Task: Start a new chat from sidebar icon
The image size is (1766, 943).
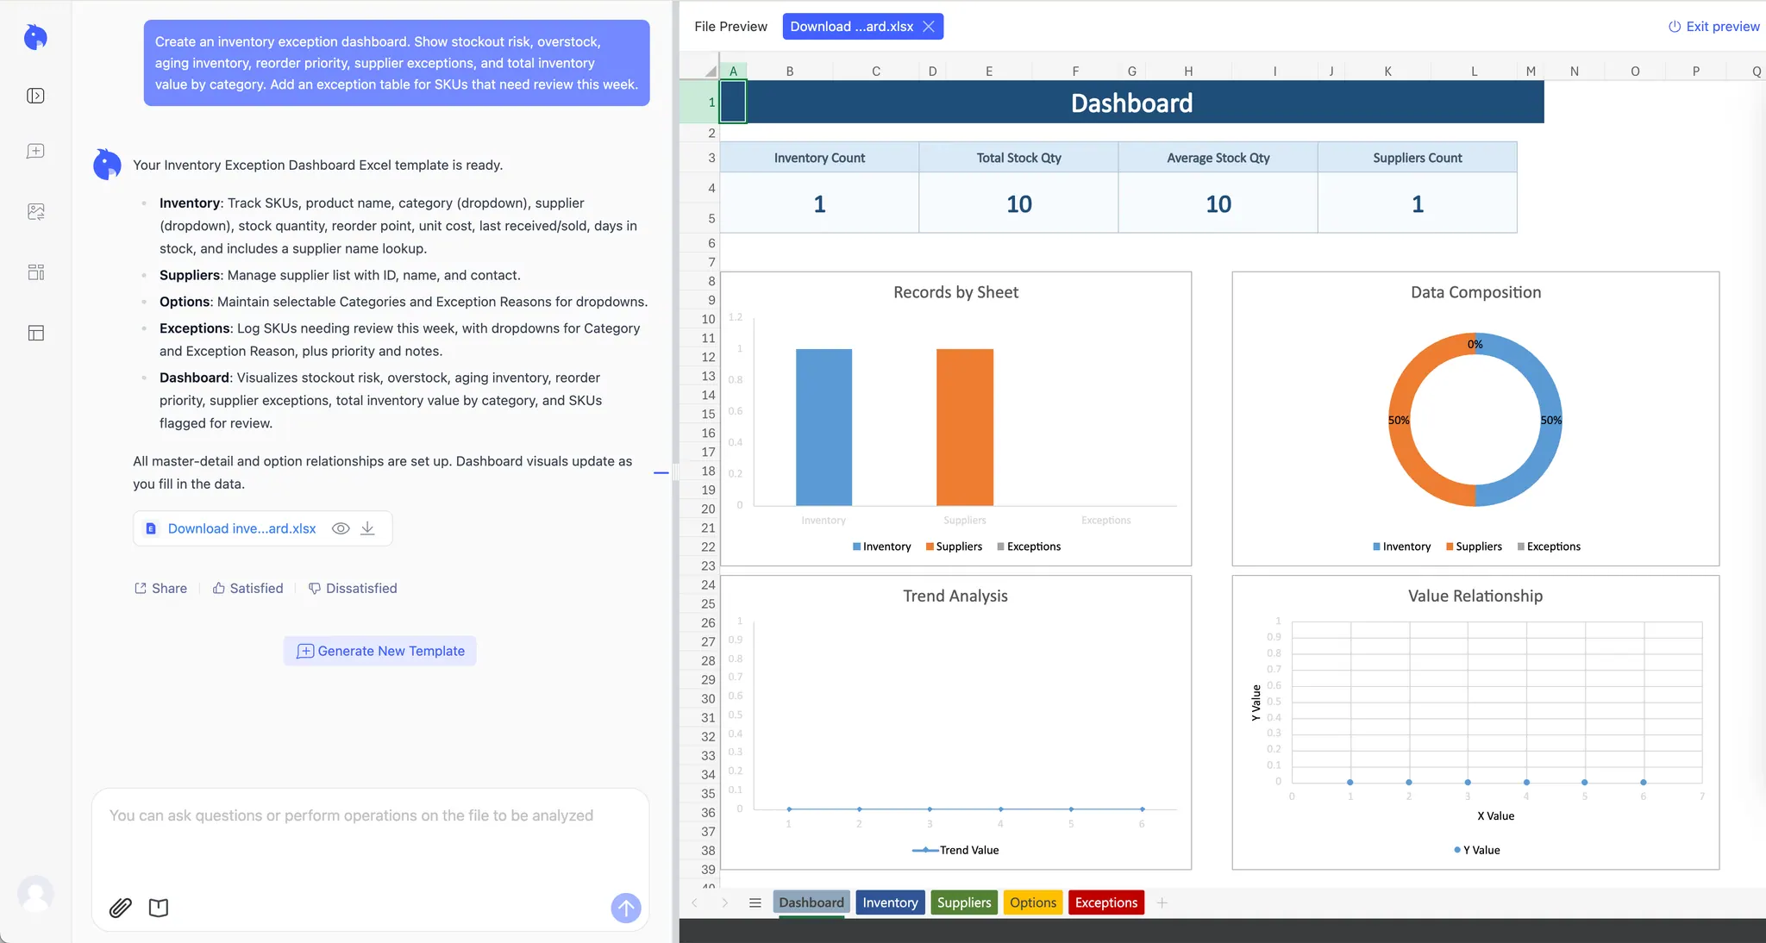Action: 35,151
